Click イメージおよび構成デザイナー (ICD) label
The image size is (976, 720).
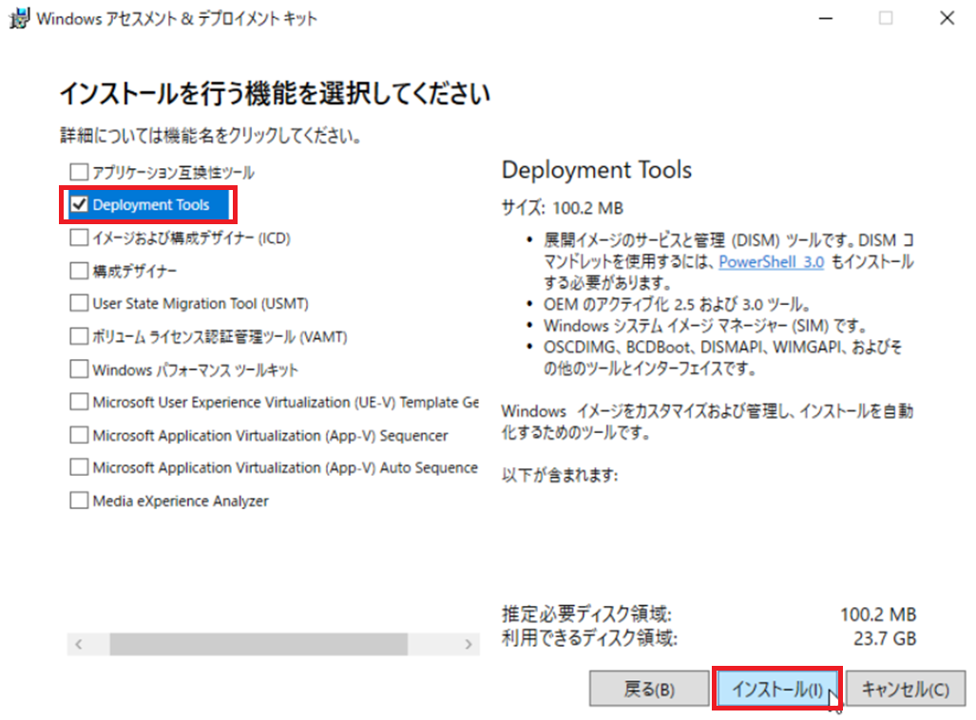[192, 237]
